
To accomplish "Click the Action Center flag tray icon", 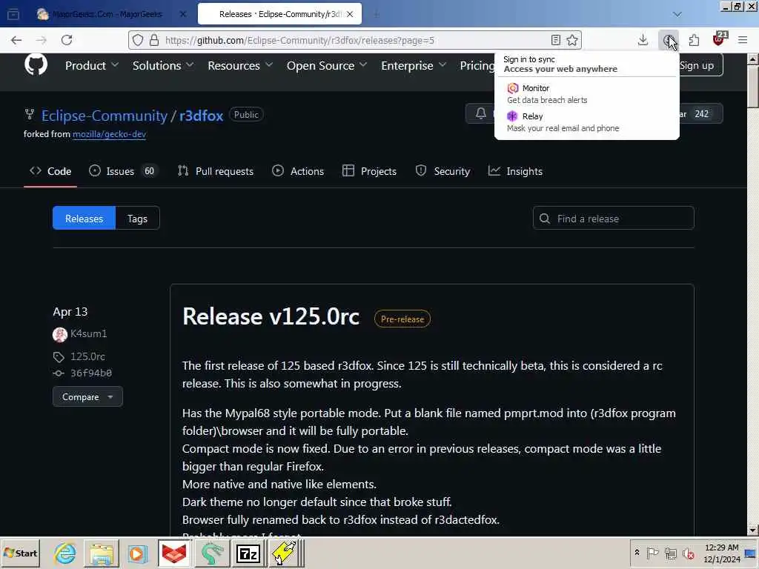I will click(x=652, y=553).
